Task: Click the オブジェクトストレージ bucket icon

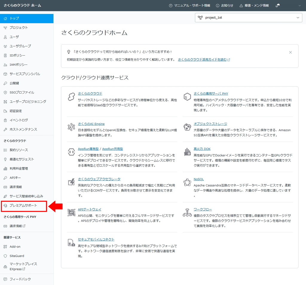Action: pos(187,127)
